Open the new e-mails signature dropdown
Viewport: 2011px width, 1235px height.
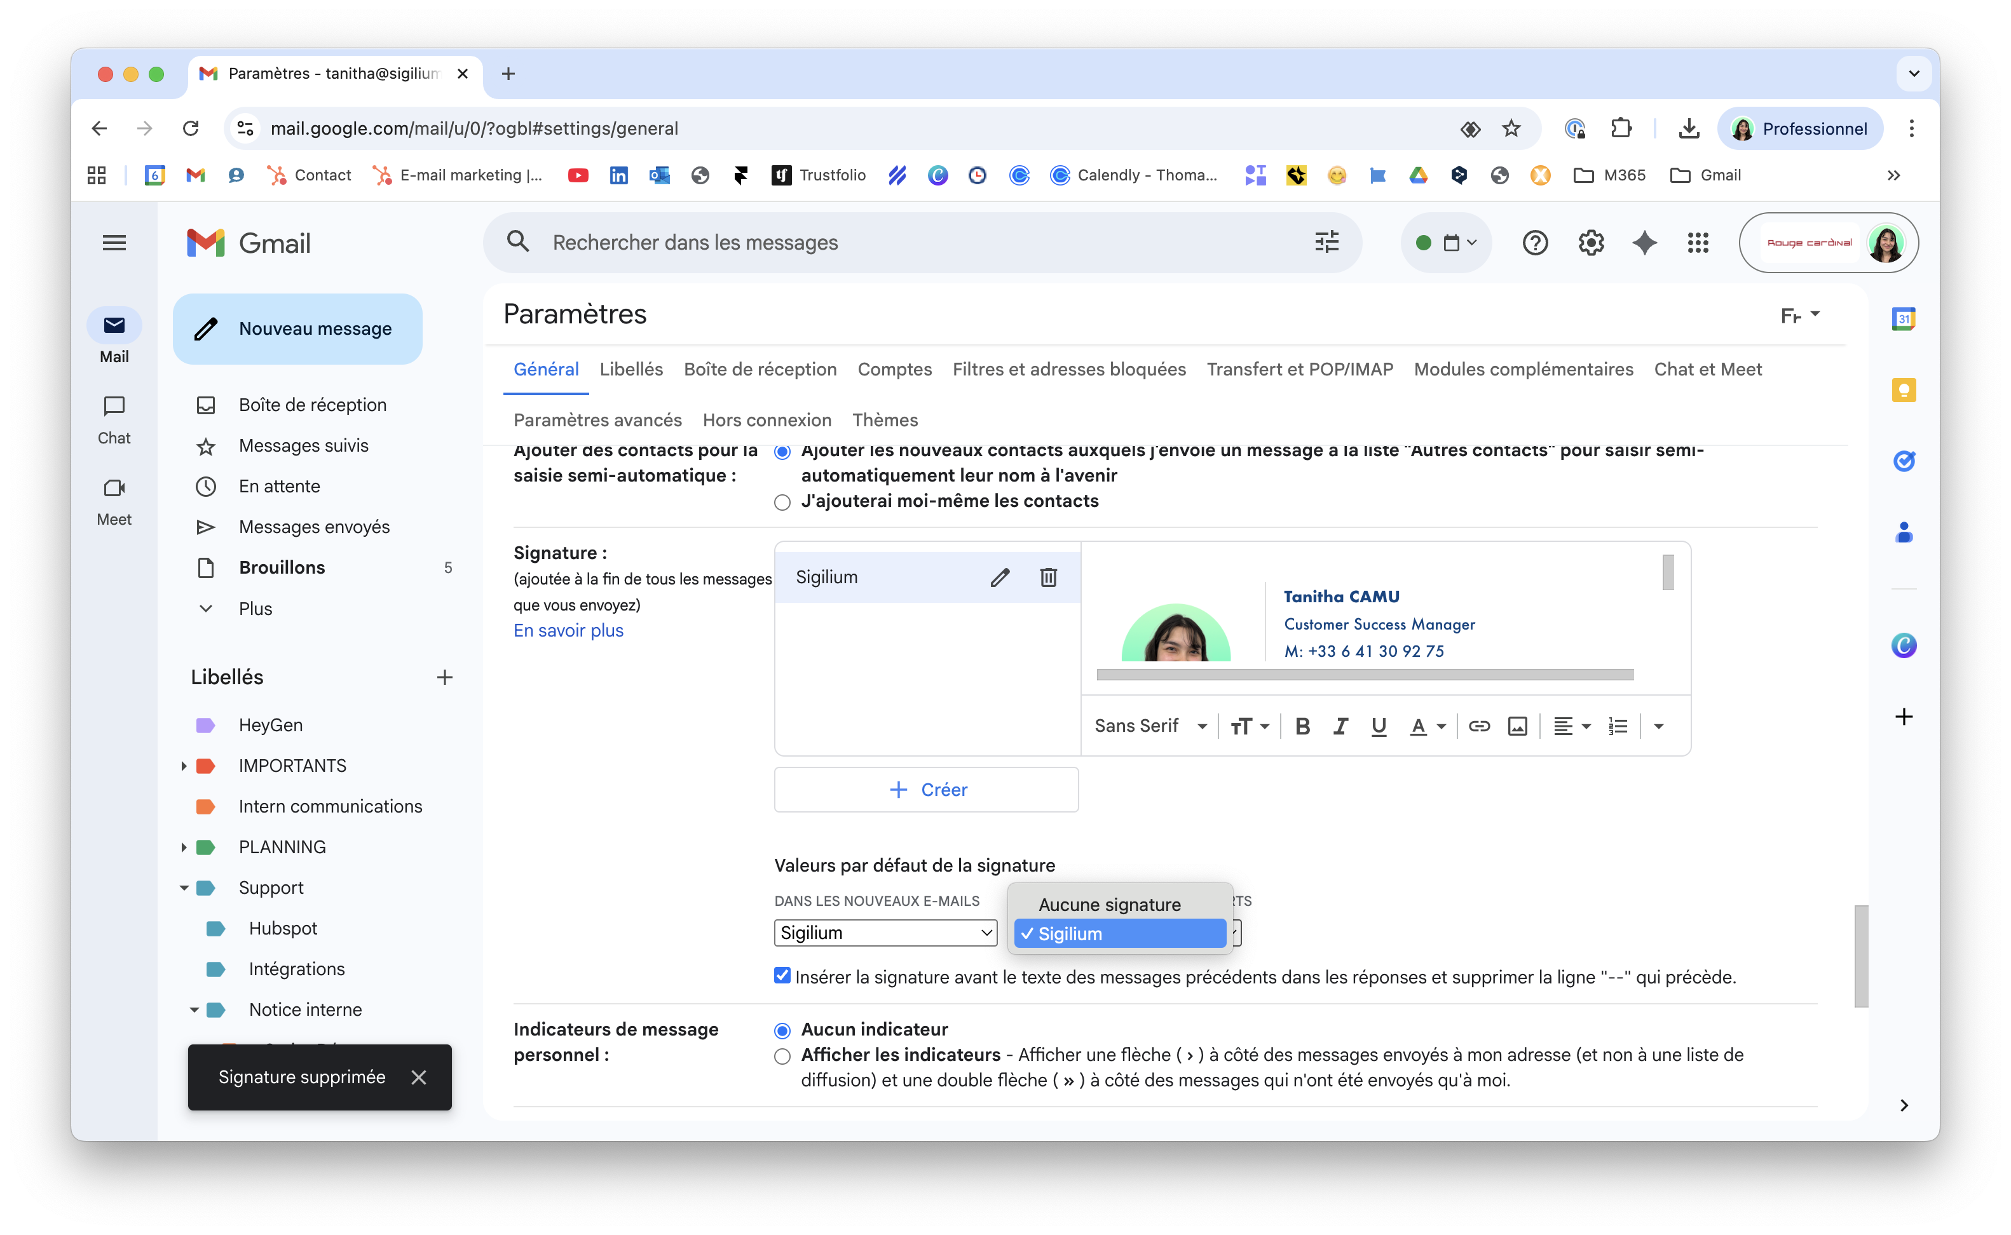click(x=885, y=933)
